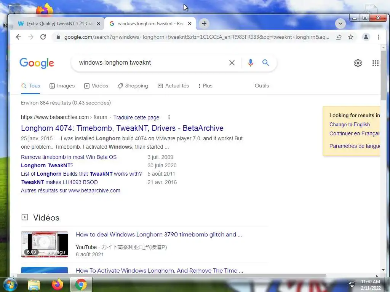Click the scrollbar up arrow

click(383, 47)
